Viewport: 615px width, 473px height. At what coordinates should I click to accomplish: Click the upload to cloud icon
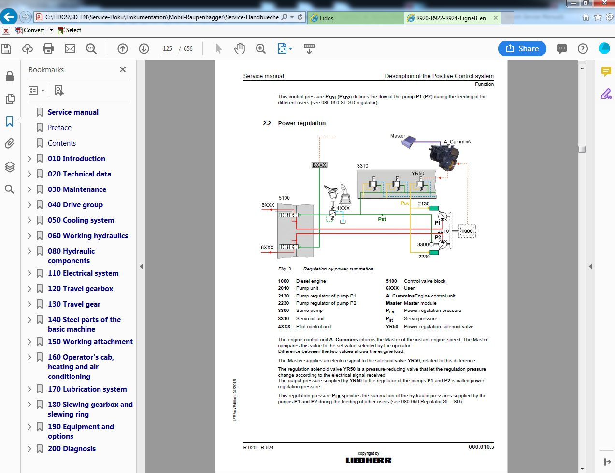coord(28,49)
